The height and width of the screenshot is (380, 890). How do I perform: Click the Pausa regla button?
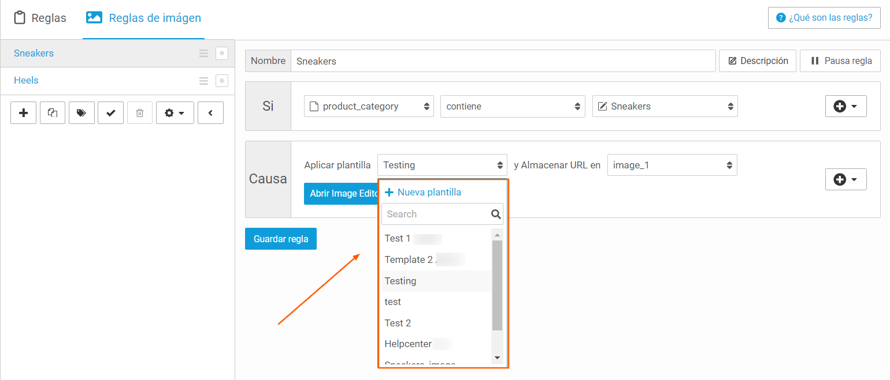click(840, 61)
